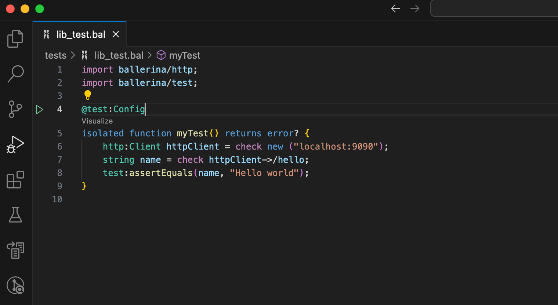
Task: Click the yellow macOS minimize button
Action: (x=25, y=9)
